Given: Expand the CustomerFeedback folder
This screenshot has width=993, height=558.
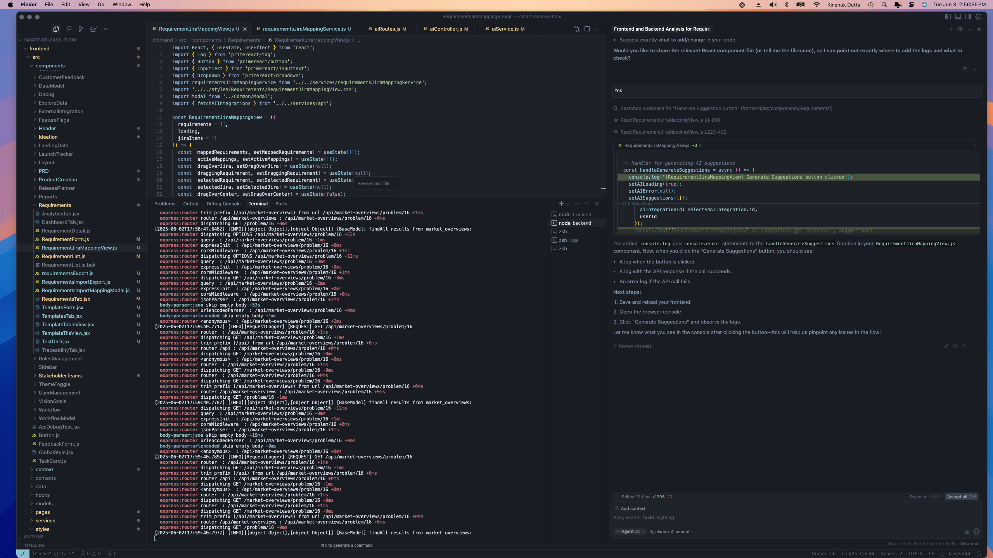Looking at the screenshot, I should pyautogui.click(x=81, y=77).
